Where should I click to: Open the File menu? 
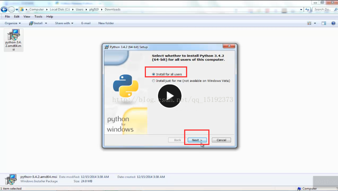[7, 17]
